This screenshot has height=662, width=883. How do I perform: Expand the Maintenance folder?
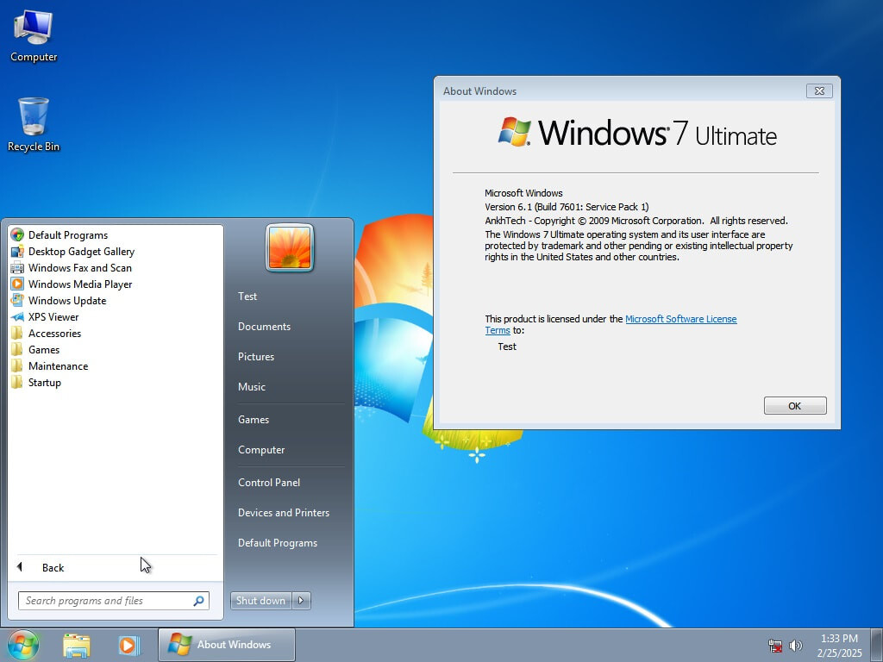(58, 365)
